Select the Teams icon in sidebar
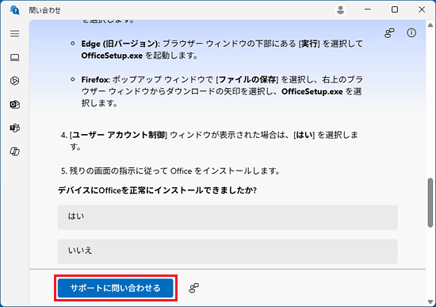The width and height of the screenshot is (436, 307). [x=15, y=128]
